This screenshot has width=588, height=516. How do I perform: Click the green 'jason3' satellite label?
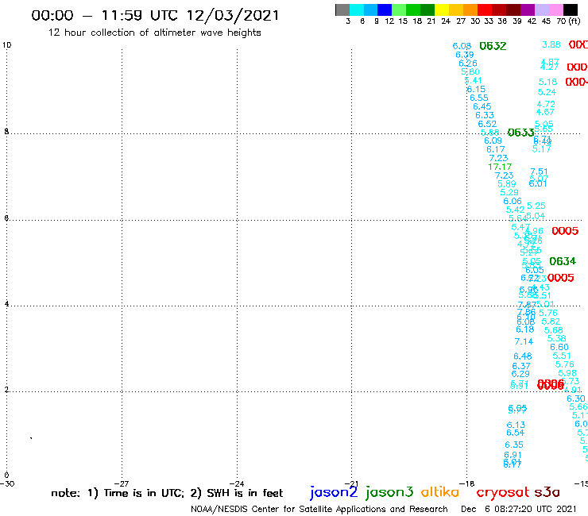[x=389, y=492]
